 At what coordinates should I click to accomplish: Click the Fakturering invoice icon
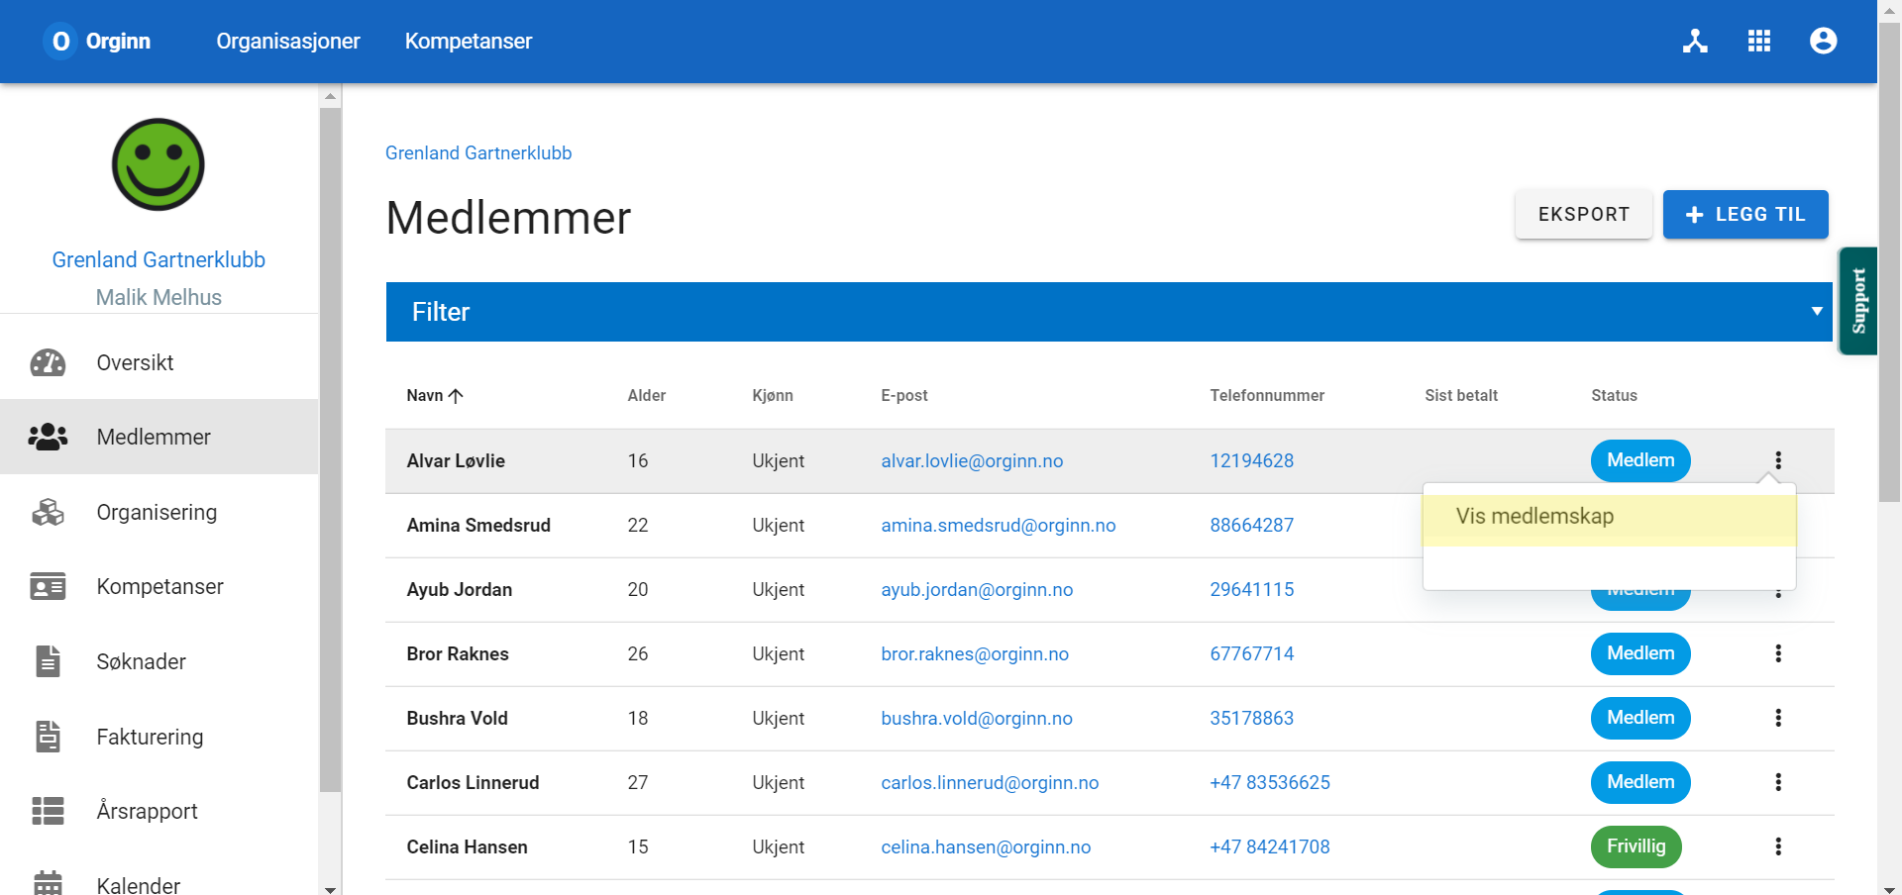pos(48,737)
